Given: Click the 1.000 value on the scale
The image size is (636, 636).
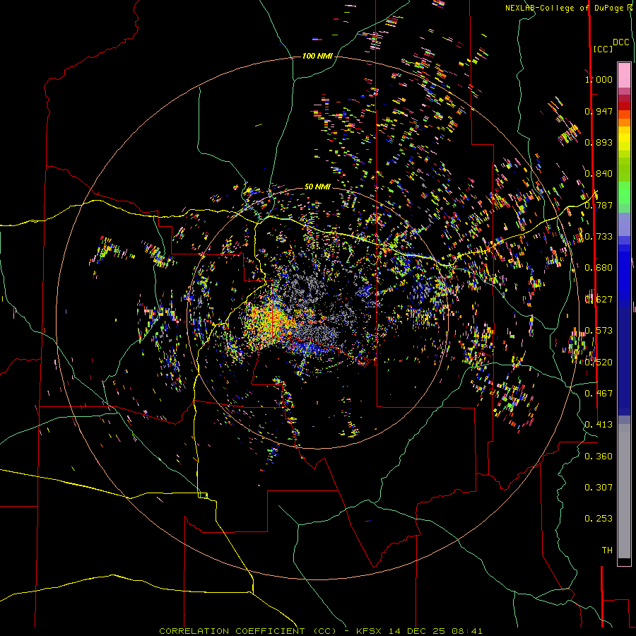Looking at the screenshot, I should [x=599, y=79].
